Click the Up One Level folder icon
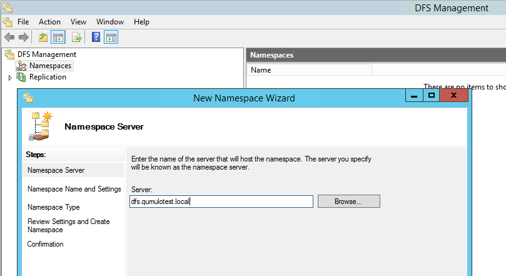Screen dimensions: 506x276 point(43,38)
